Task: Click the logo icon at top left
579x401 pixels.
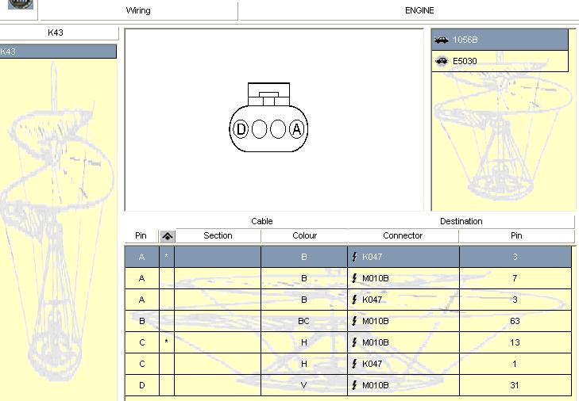Action: 21,5
